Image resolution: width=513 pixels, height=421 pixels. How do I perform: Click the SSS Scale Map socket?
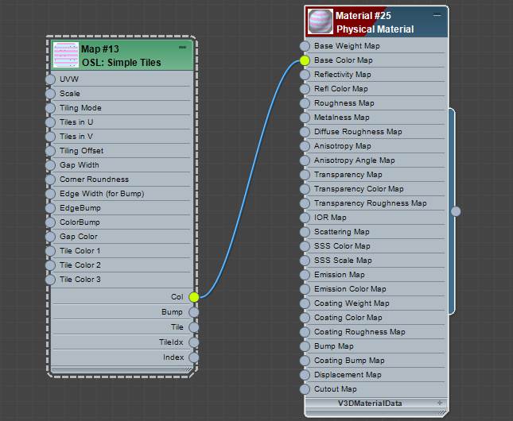(305, 261)
